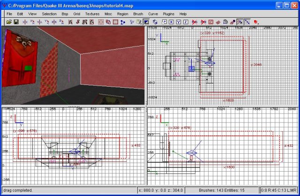Click the Patch Bend mode icon
Screen dimensions: 300x196
pyautogui.click(x=225, y=22)
